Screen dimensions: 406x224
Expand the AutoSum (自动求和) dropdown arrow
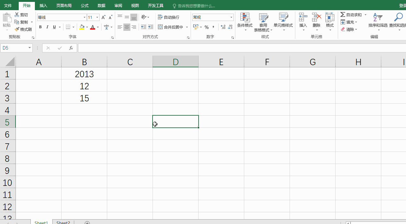(365, 15)
